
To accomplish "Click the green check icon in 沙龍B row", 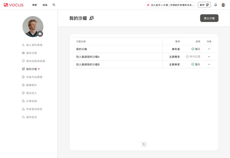I will 193,64.
